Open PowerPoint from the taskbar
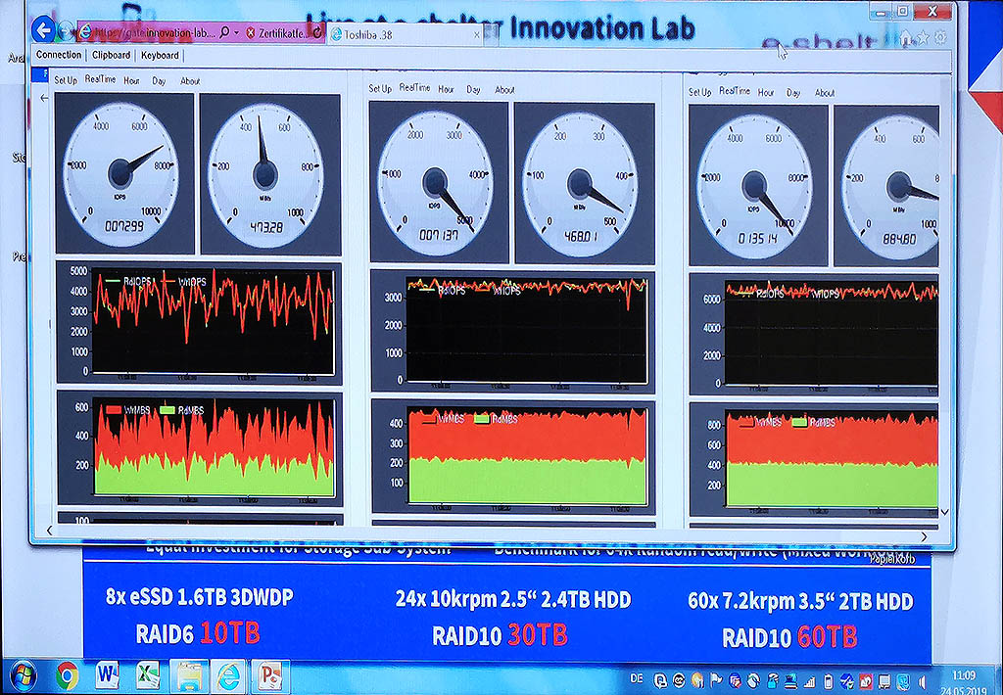The width and height of the screenshot is (1003, 695). coord(270,675)
